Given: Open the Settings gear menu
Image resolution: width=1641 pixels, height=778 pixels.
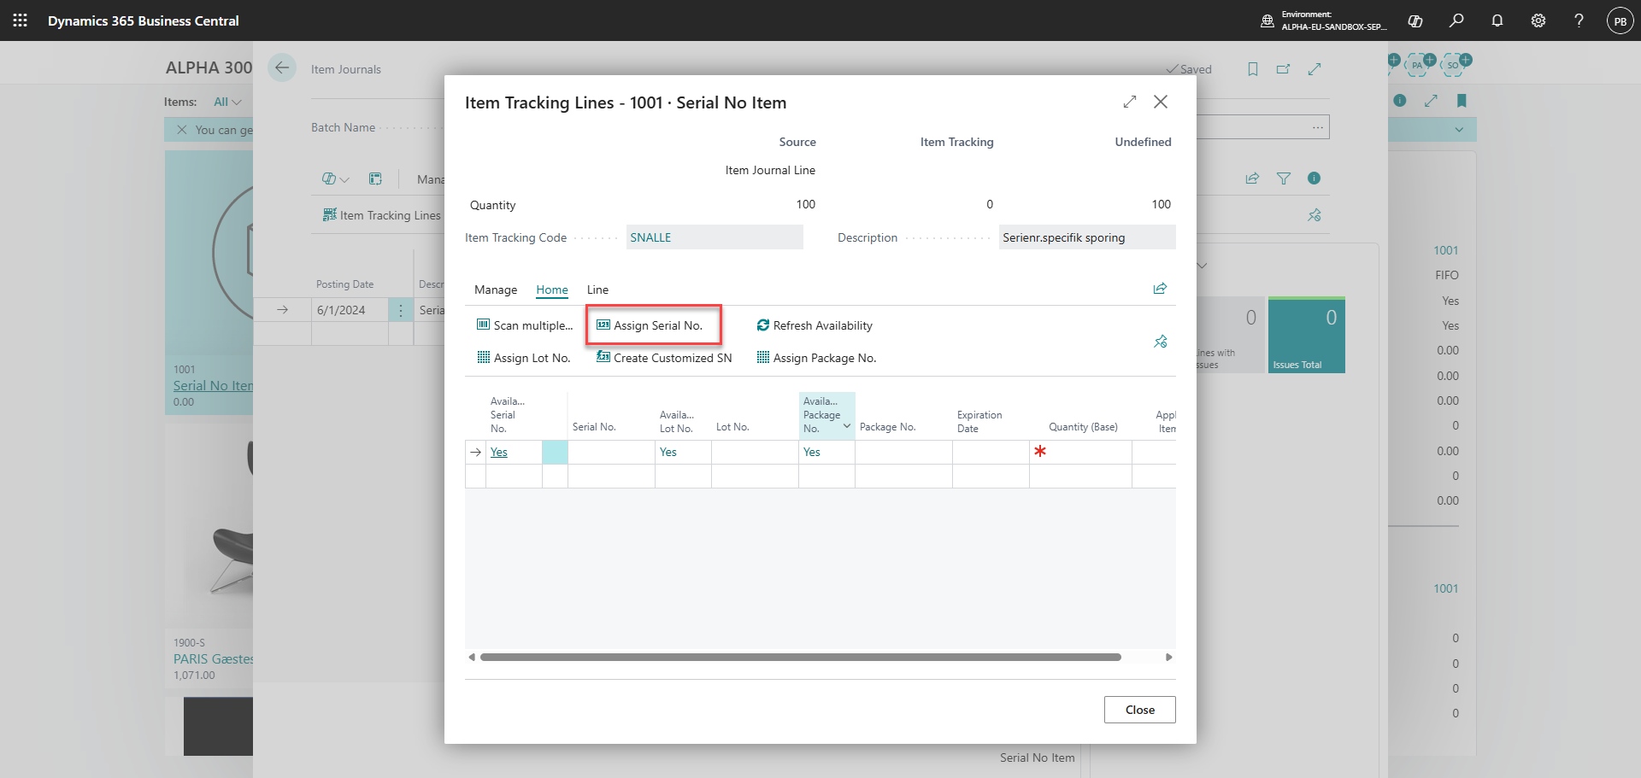Looking at the screenshot, I should click(1538, 20).
